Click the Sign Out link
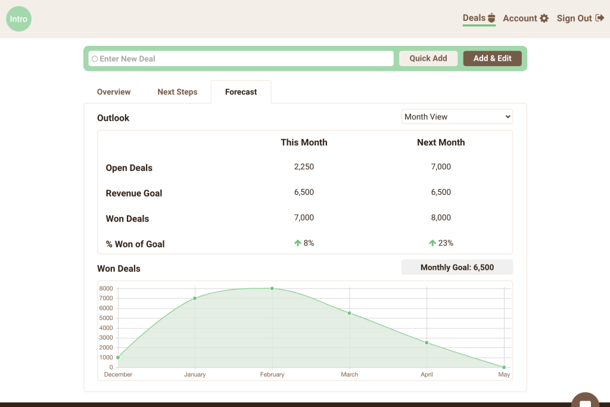This screenshot has width=610, height=407. click(580, 18)
